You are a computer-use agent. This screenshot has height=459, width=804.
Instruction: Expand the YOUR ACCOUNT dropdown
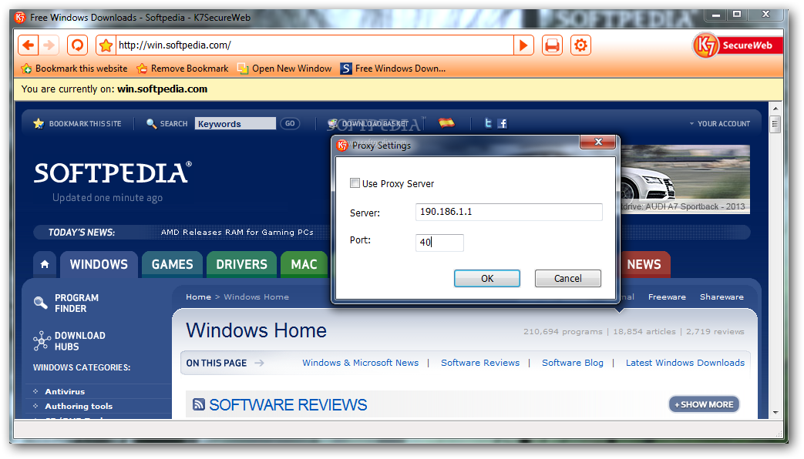coord(719,123)
